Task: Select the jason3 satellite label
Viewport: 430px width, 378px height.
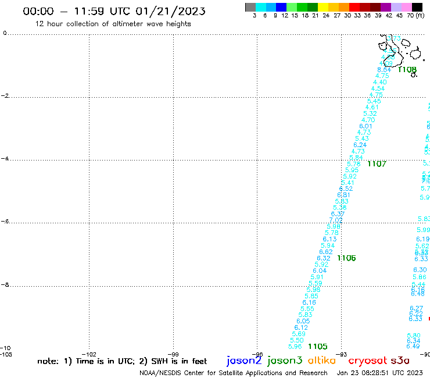Action: [285, 361]
